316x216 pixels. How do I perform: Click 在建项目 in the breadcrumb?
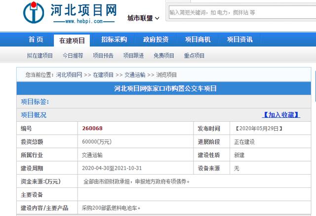coord(103,75)
